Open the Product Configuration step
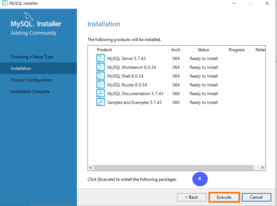Viewport: 277px width, 206px height. (x=32, y=80)
